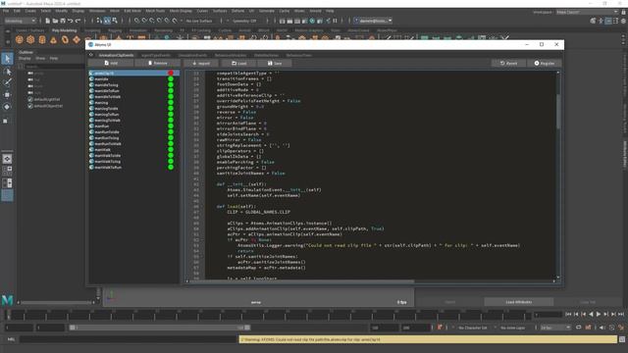Click Revert button in Atoms UI
This screenshot has width=628, height=353.
508,63
